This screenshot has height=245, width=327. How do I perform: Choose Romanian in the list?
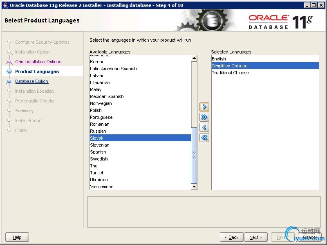(140, 124)
